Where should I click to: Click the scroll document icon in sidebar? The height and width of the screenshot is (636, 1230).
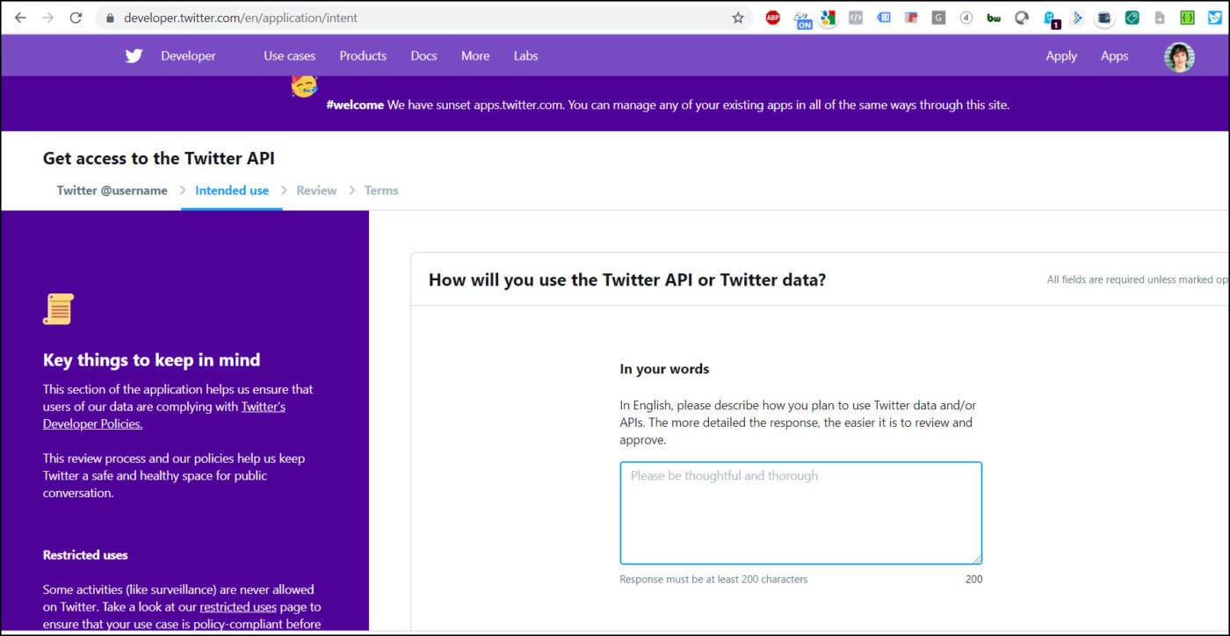click(x=58, y=309)
